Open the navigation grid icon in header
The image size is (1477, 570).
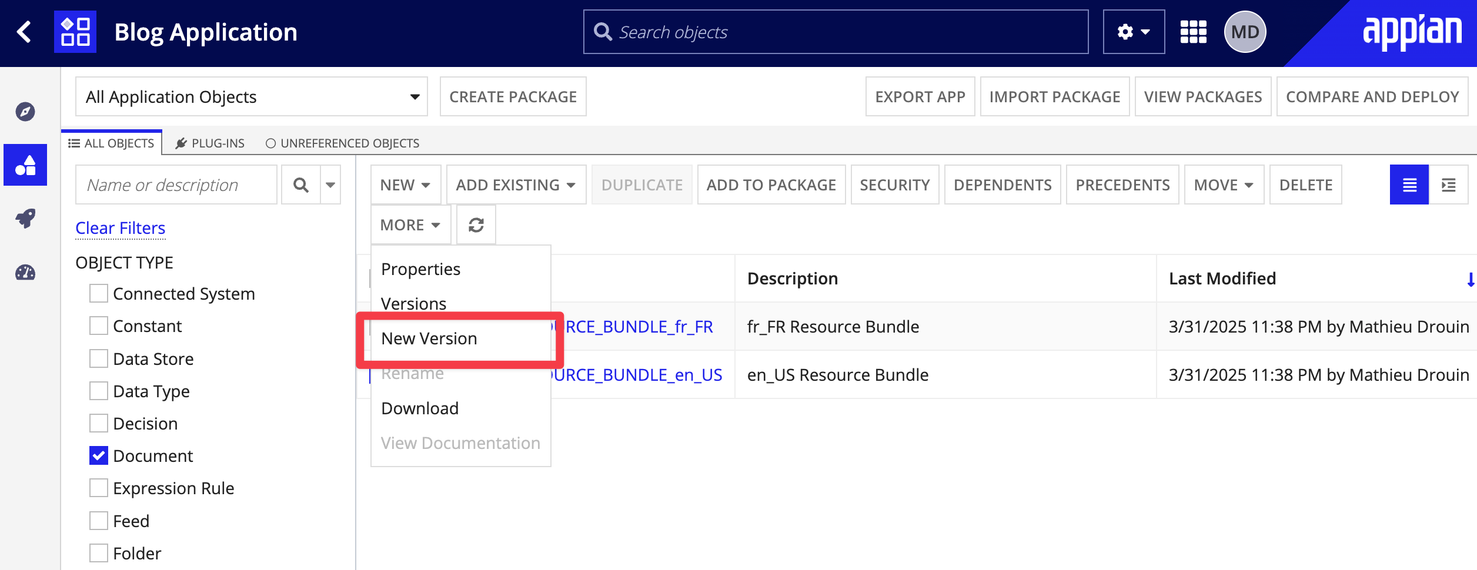point(1193,32)
